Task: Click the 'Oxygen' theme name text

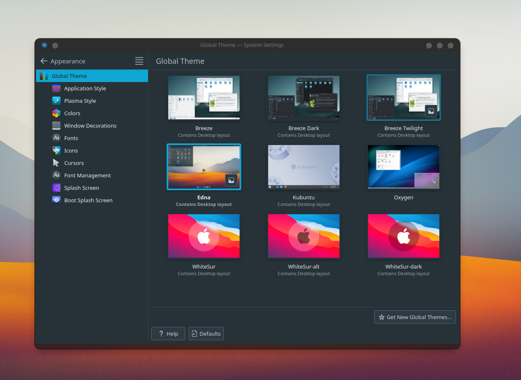Action: (x=404, y=198)
